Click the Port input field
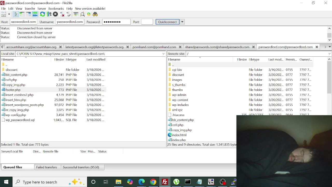Viewport: 332px width, 187px height. (147, 22)
